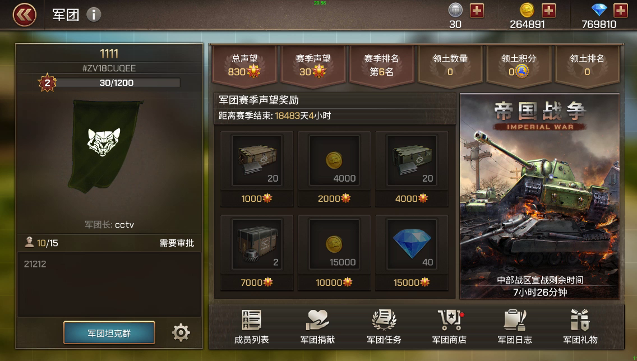The image size is (637, 361).
Task: Go back with the double-chevron button
Action: [x=24, y=15]
